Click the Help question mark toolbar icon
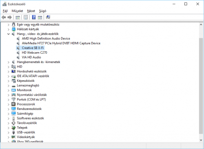The height and width of the screenshot is (149, 204). coord(34,17)
